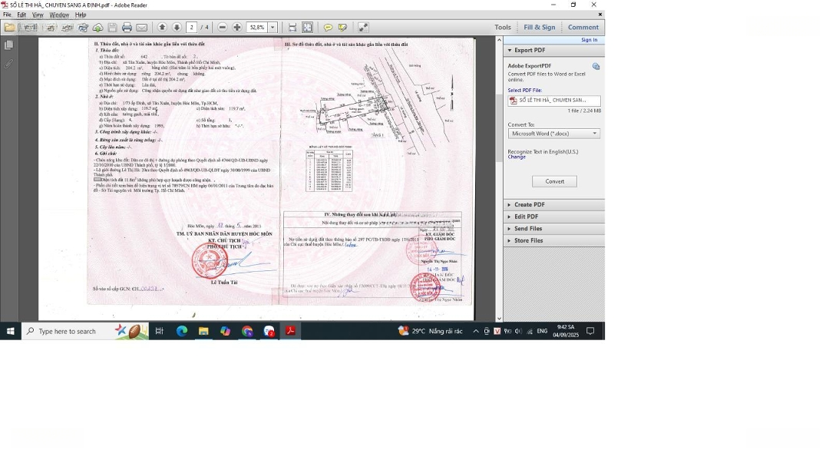Zoom out using the minus button
Viewport: 829px width, 463px height.
coord(223,28)
